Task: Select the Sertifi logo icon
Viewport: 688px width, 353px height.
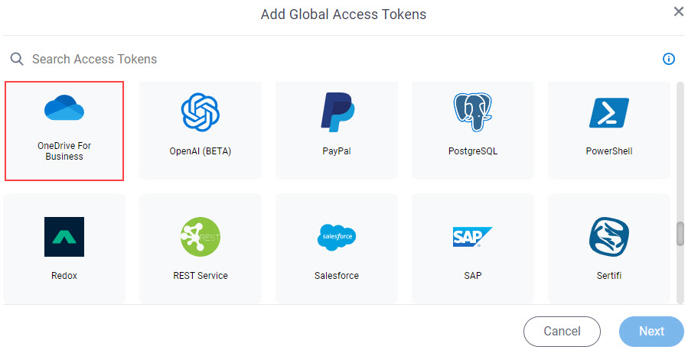Action: coord(609,237)
